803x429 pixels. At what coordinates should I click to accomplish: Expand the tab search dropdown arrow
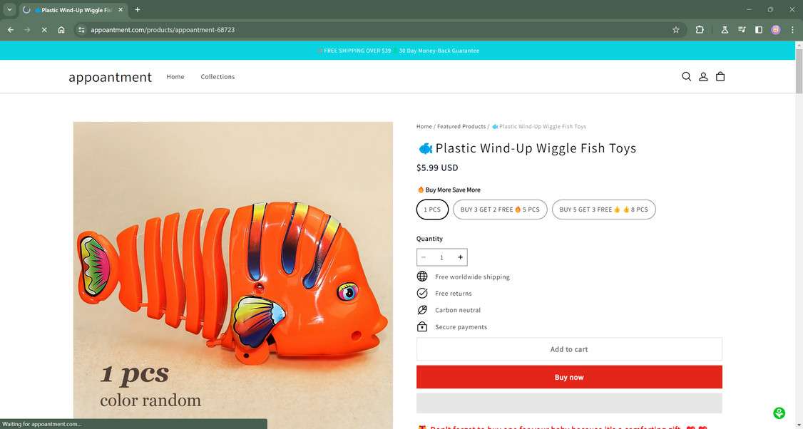pos(10,10)
